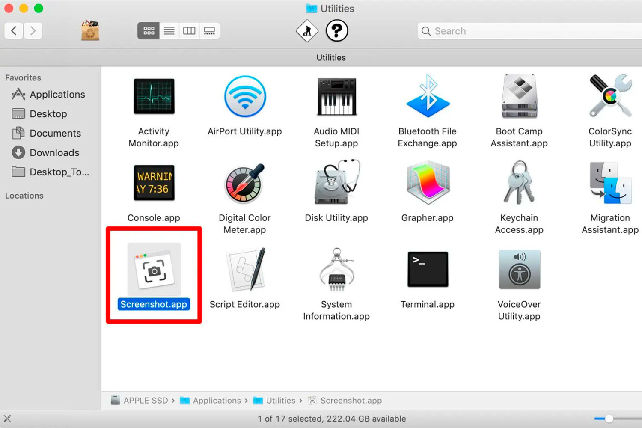This screenshot has width=642, height=428.
Task: Click the tools icon in status bar corner
Action: (x=8, y=419)
